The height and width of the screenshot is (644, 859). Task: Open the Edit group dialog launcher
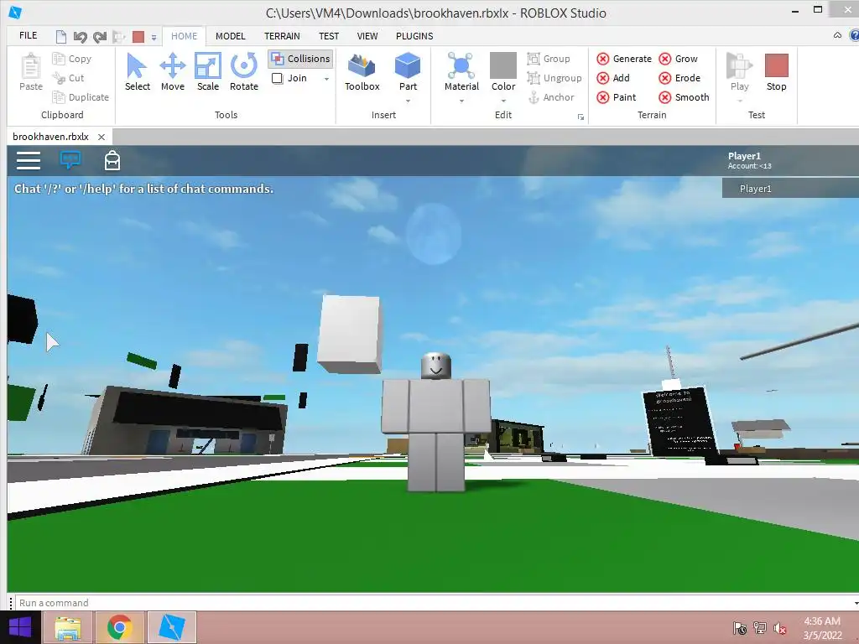580,117
